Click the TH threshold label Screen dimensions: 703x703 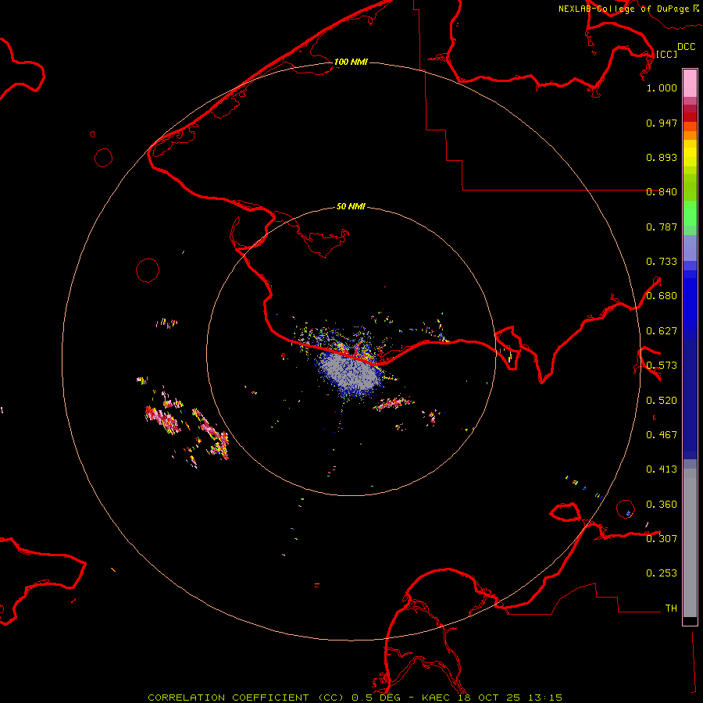pos(671,608)
